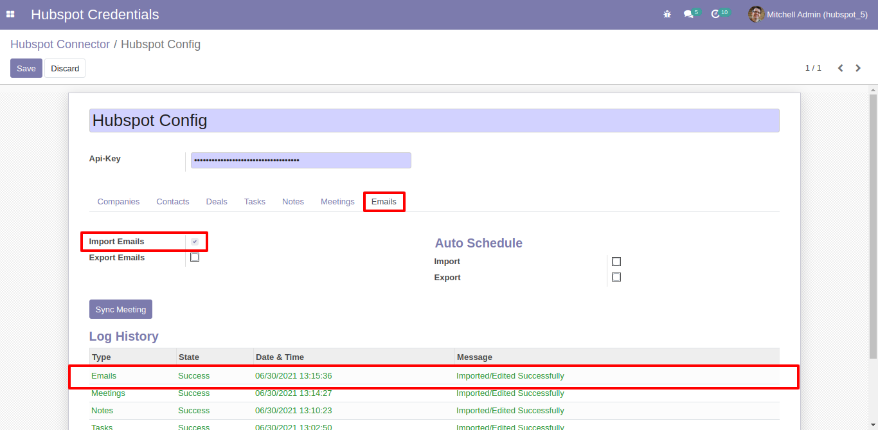Image resolution: width=878 pixels, height=430 pixels.
Task: Click the vertical page scrollbar
Action: point(873,226)
